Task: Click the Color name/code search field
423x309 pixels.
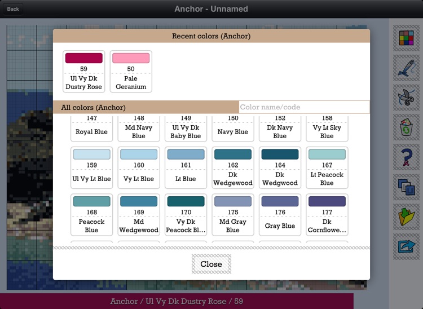Action: click(304, 107)
